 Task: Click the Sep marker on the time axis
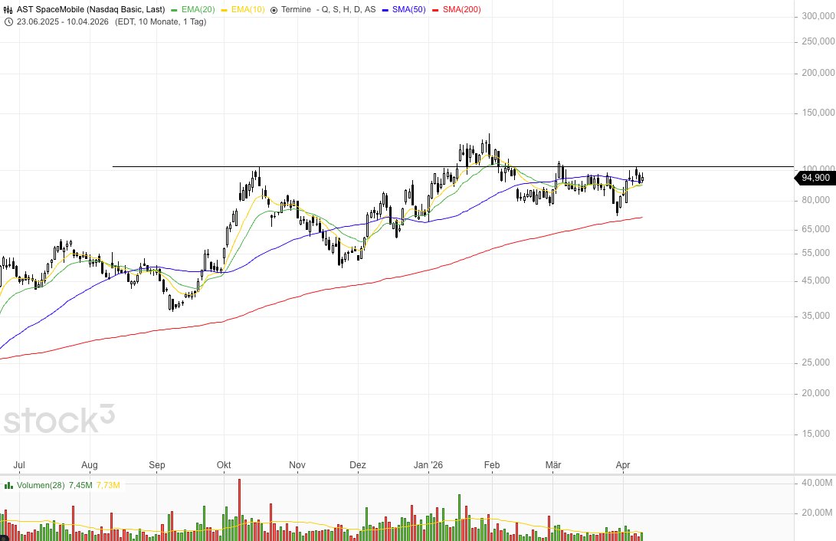pos(157,465)
